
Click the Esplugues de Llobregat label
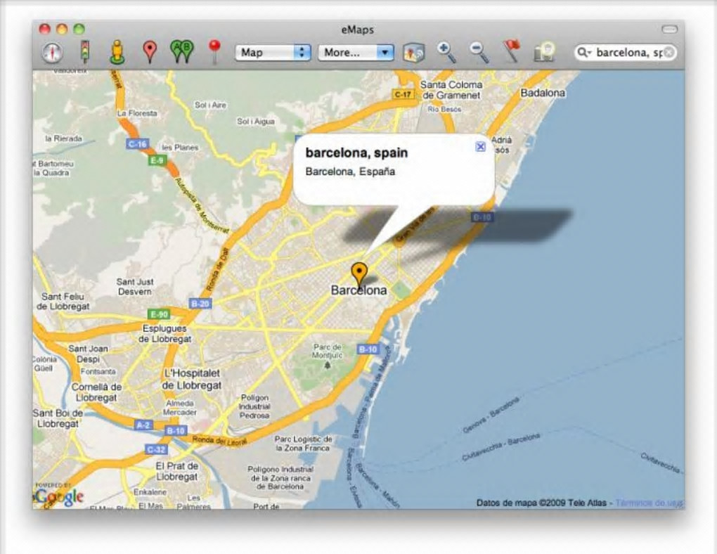pos(165,333)
